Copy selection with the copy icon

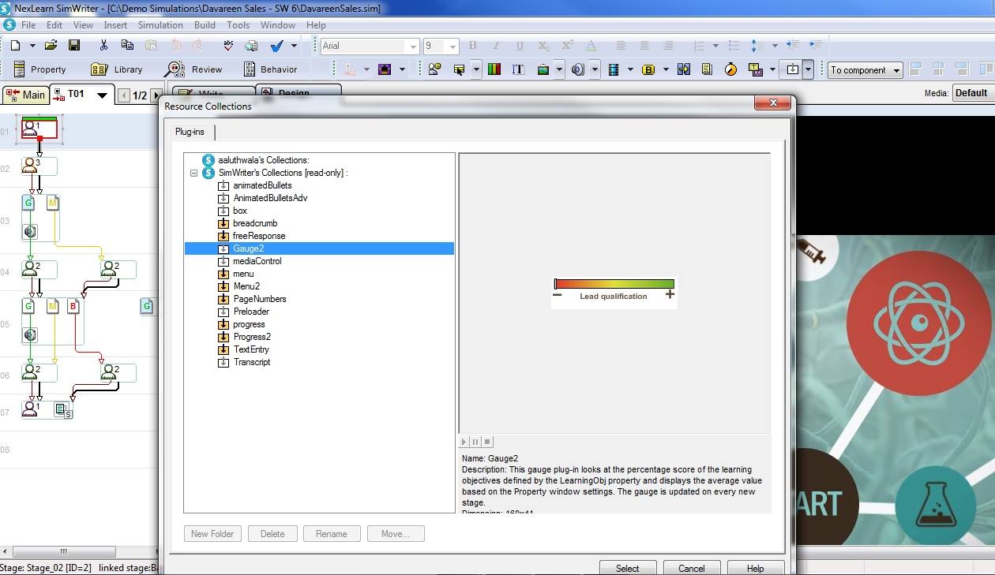pos(128,46)
